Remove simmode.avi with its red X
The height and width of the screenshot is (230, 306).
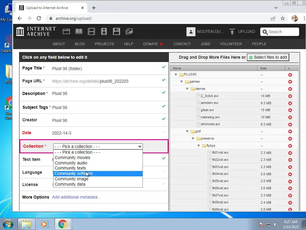pos(290,124)
